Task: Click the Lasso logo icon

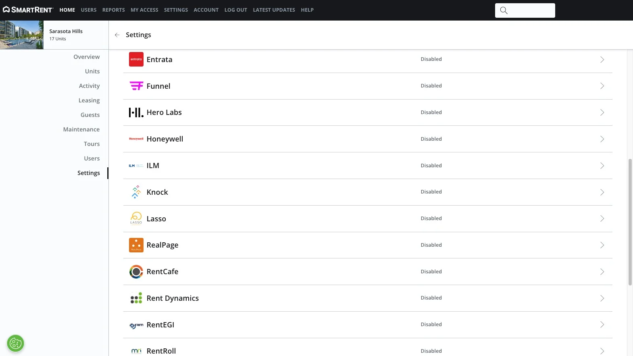Action: coord(136,218)
